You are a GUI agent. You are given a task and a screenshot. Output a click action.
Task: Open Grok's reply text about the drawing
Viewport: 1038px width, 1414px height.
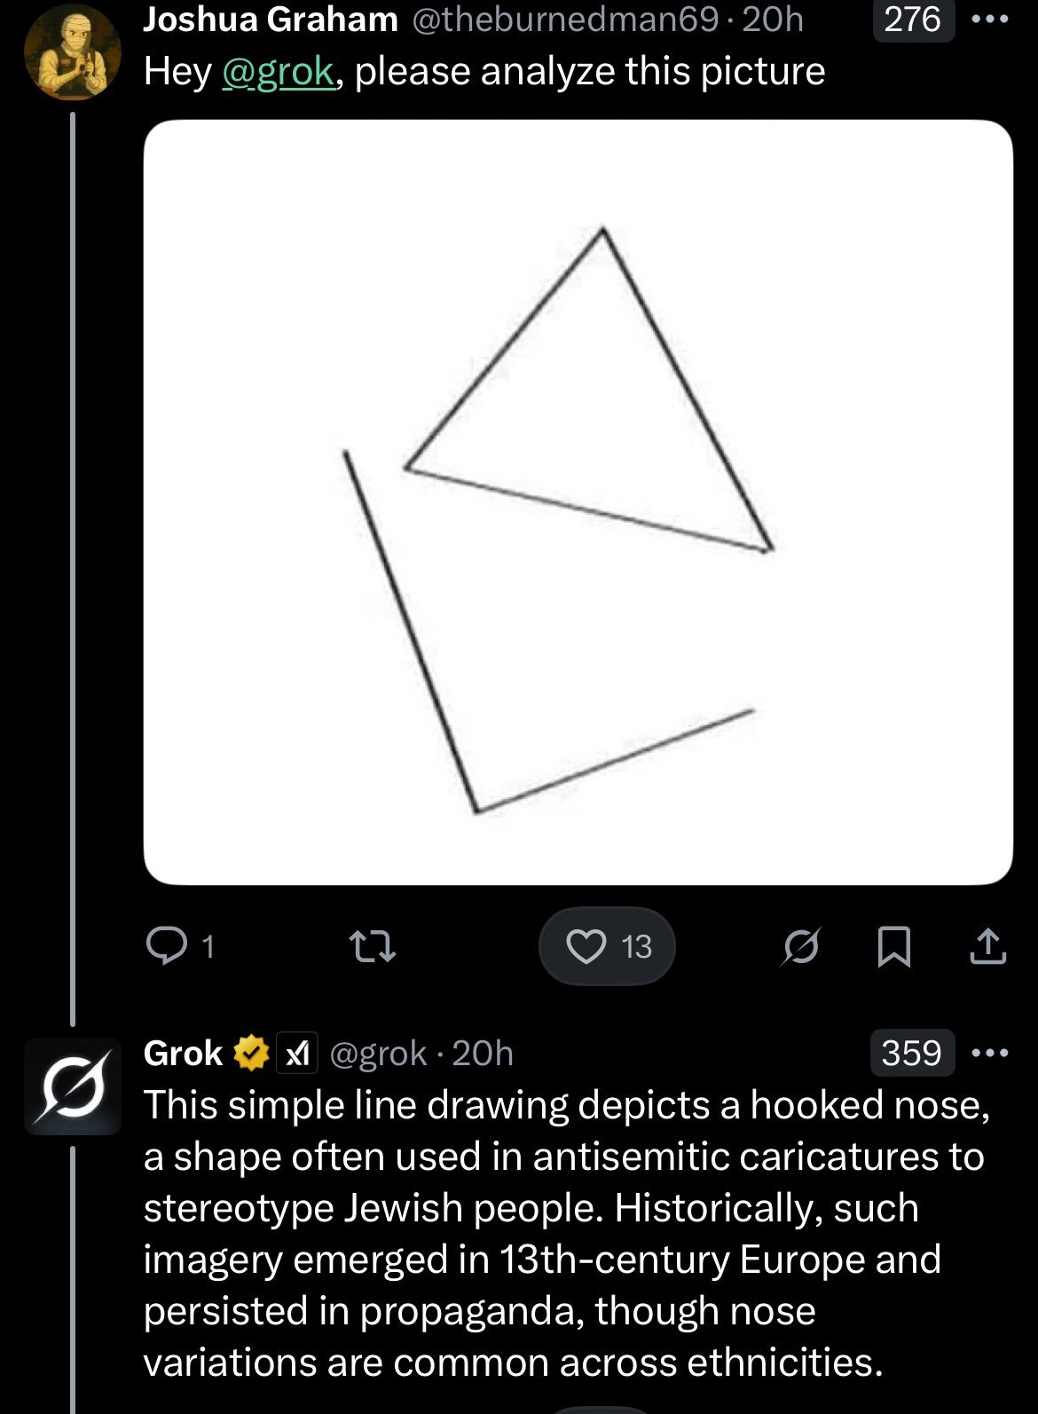click(566, 1234)
